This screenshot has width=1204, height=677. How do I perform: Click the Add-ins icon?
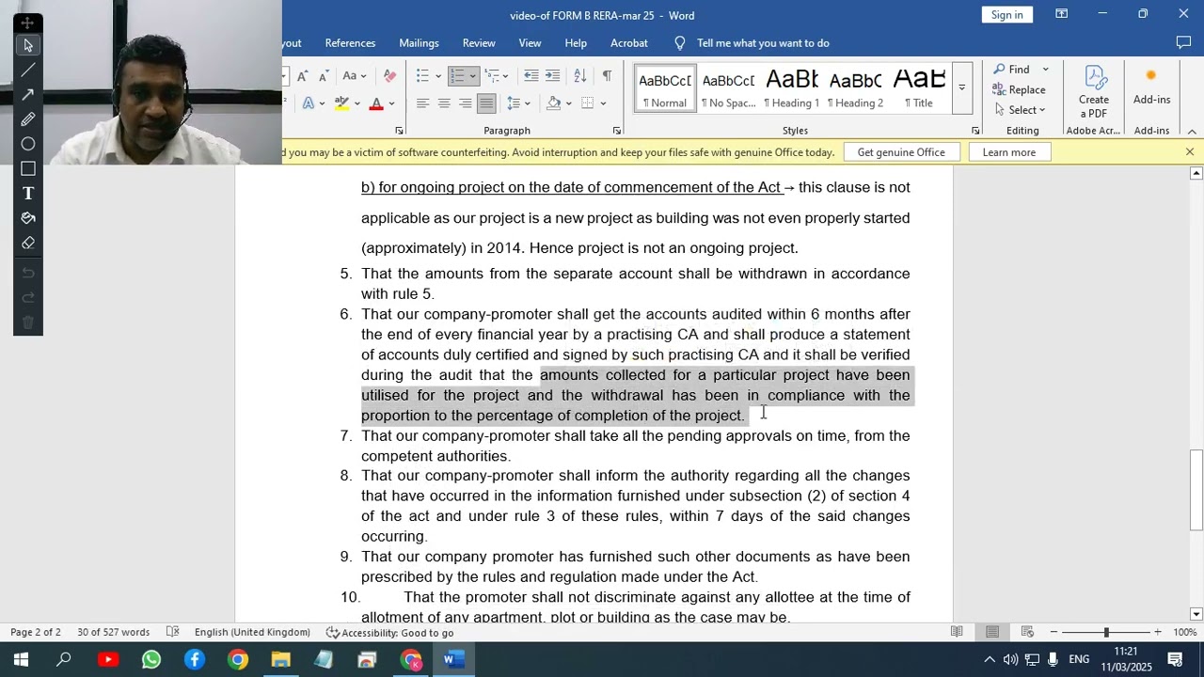[x=1151, y=87]
